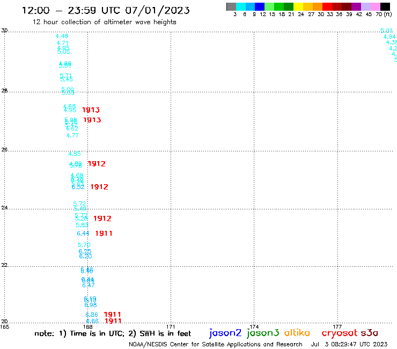Select the wave height value 6.47

pos(89,286)
